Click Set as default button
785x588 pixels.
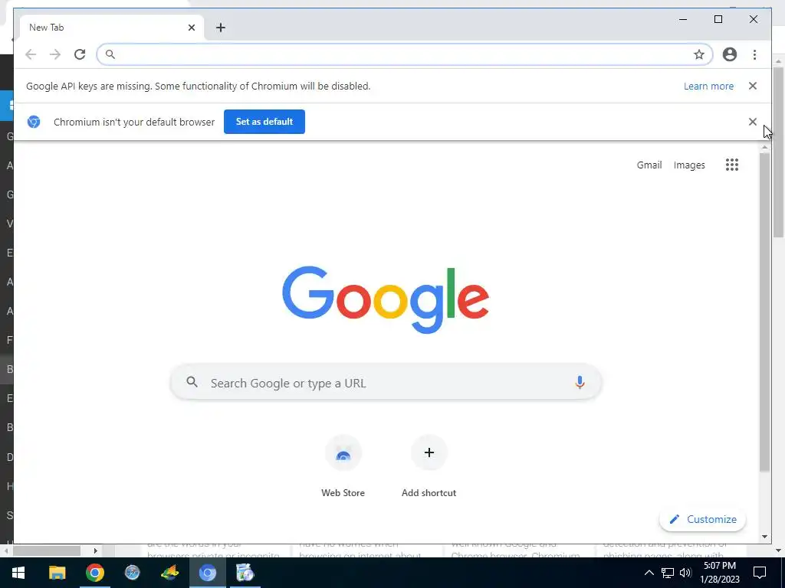[x=264, y=122]
